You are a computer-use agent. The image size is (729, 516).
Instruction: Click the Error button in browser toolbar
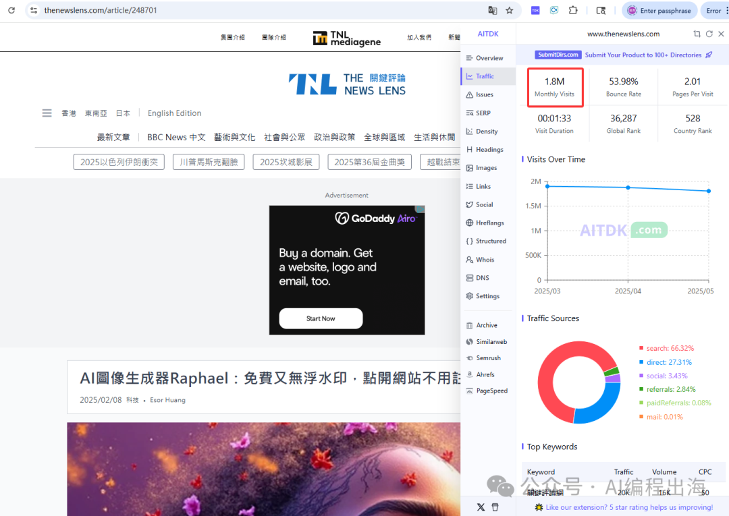[x=714, y=10]
